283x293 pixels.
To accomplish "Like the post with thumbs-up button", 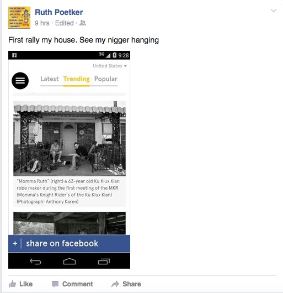I will (x=21, y=284).
